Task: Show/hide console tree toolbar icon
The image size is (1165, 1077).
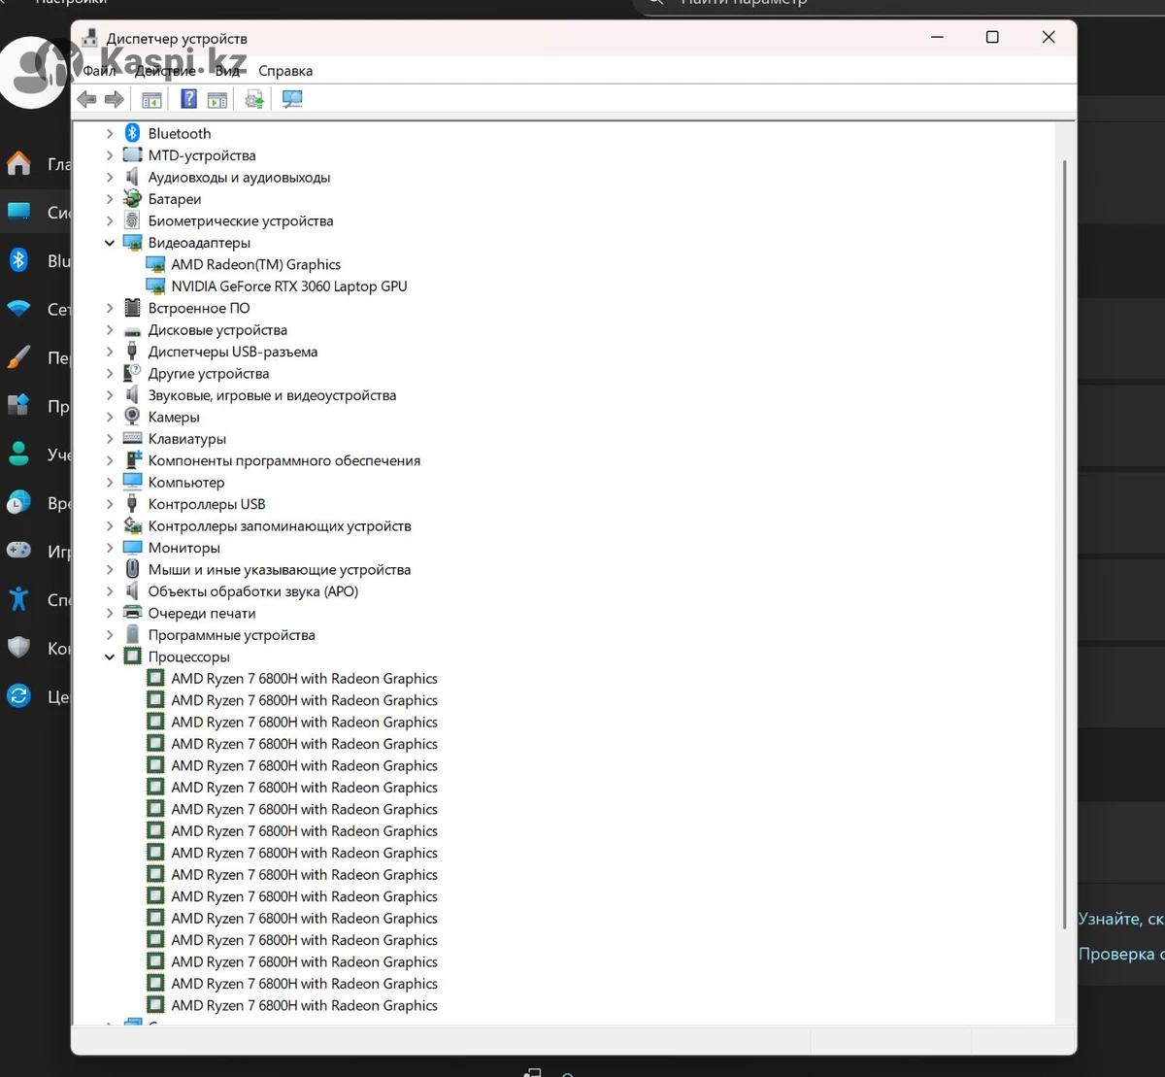Action: pyautogui.click(x=151, y=99)
